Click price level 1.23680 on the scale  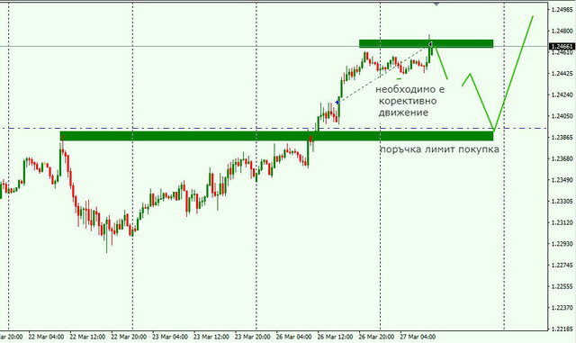(562, 158)
